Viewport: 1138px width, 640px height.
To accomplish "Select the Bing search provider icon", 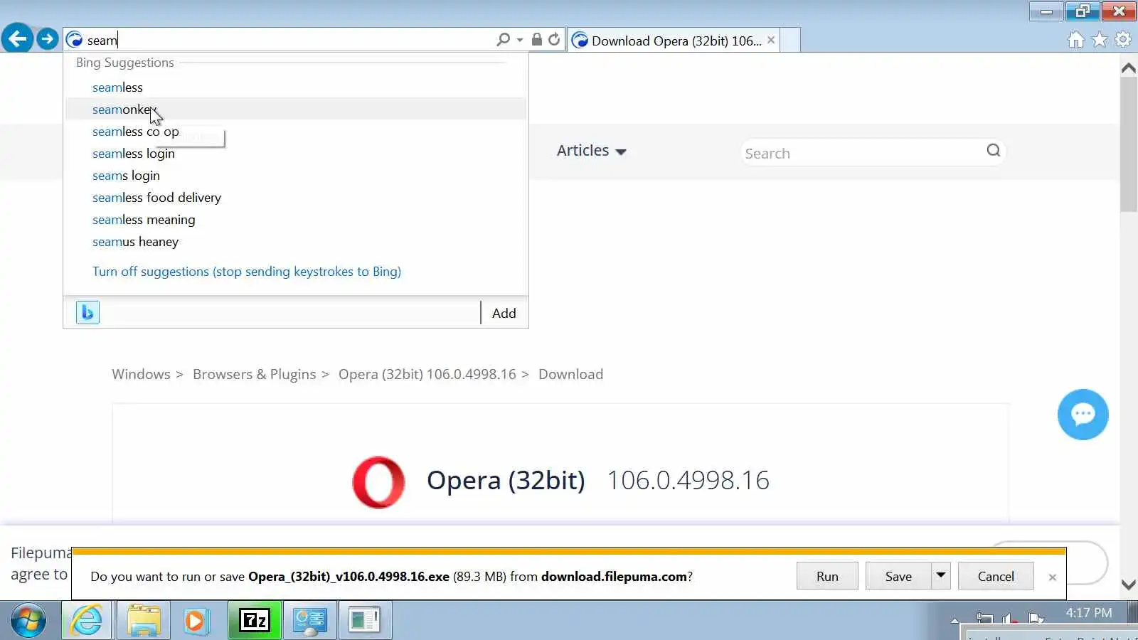I will pos(87,312).
